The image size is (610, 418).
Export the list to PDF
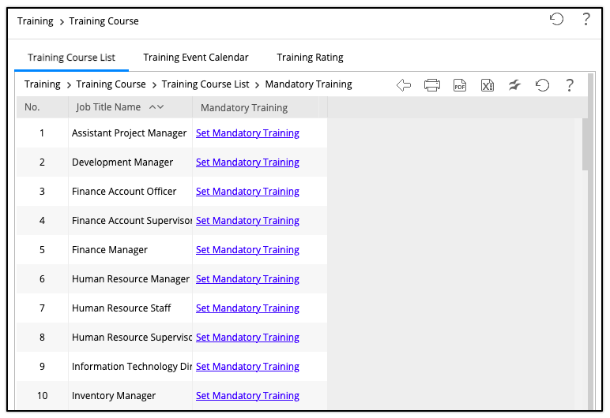tap(460, 84)
